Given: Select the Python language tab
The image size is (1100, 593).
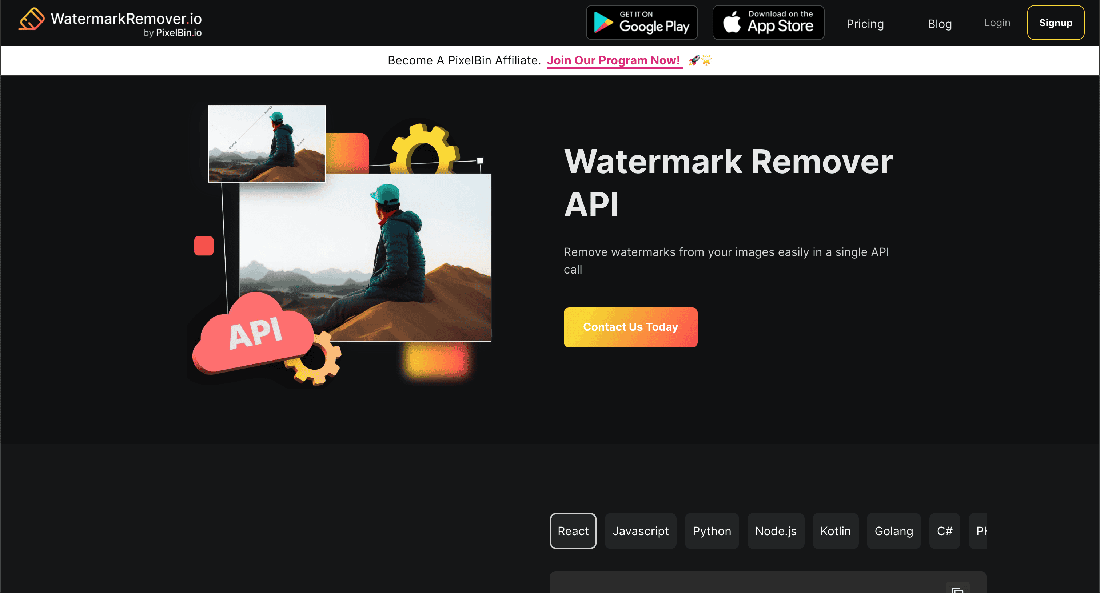Looking at the screenshot, I should 712,531.
